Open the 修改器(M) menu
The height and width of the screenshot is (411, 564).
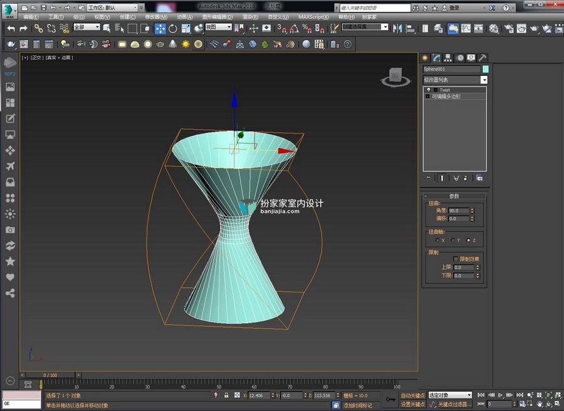click(x=156, y=17)
